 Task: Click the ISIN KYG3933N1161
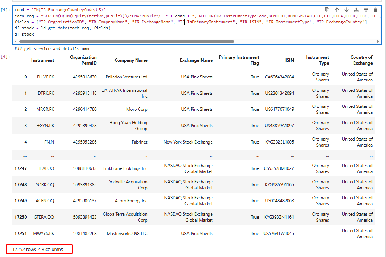279,217
